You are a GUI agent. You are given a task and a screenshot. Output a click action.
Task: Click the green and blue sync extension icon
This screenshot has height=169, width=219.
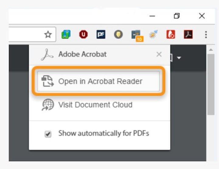[66, 34]
